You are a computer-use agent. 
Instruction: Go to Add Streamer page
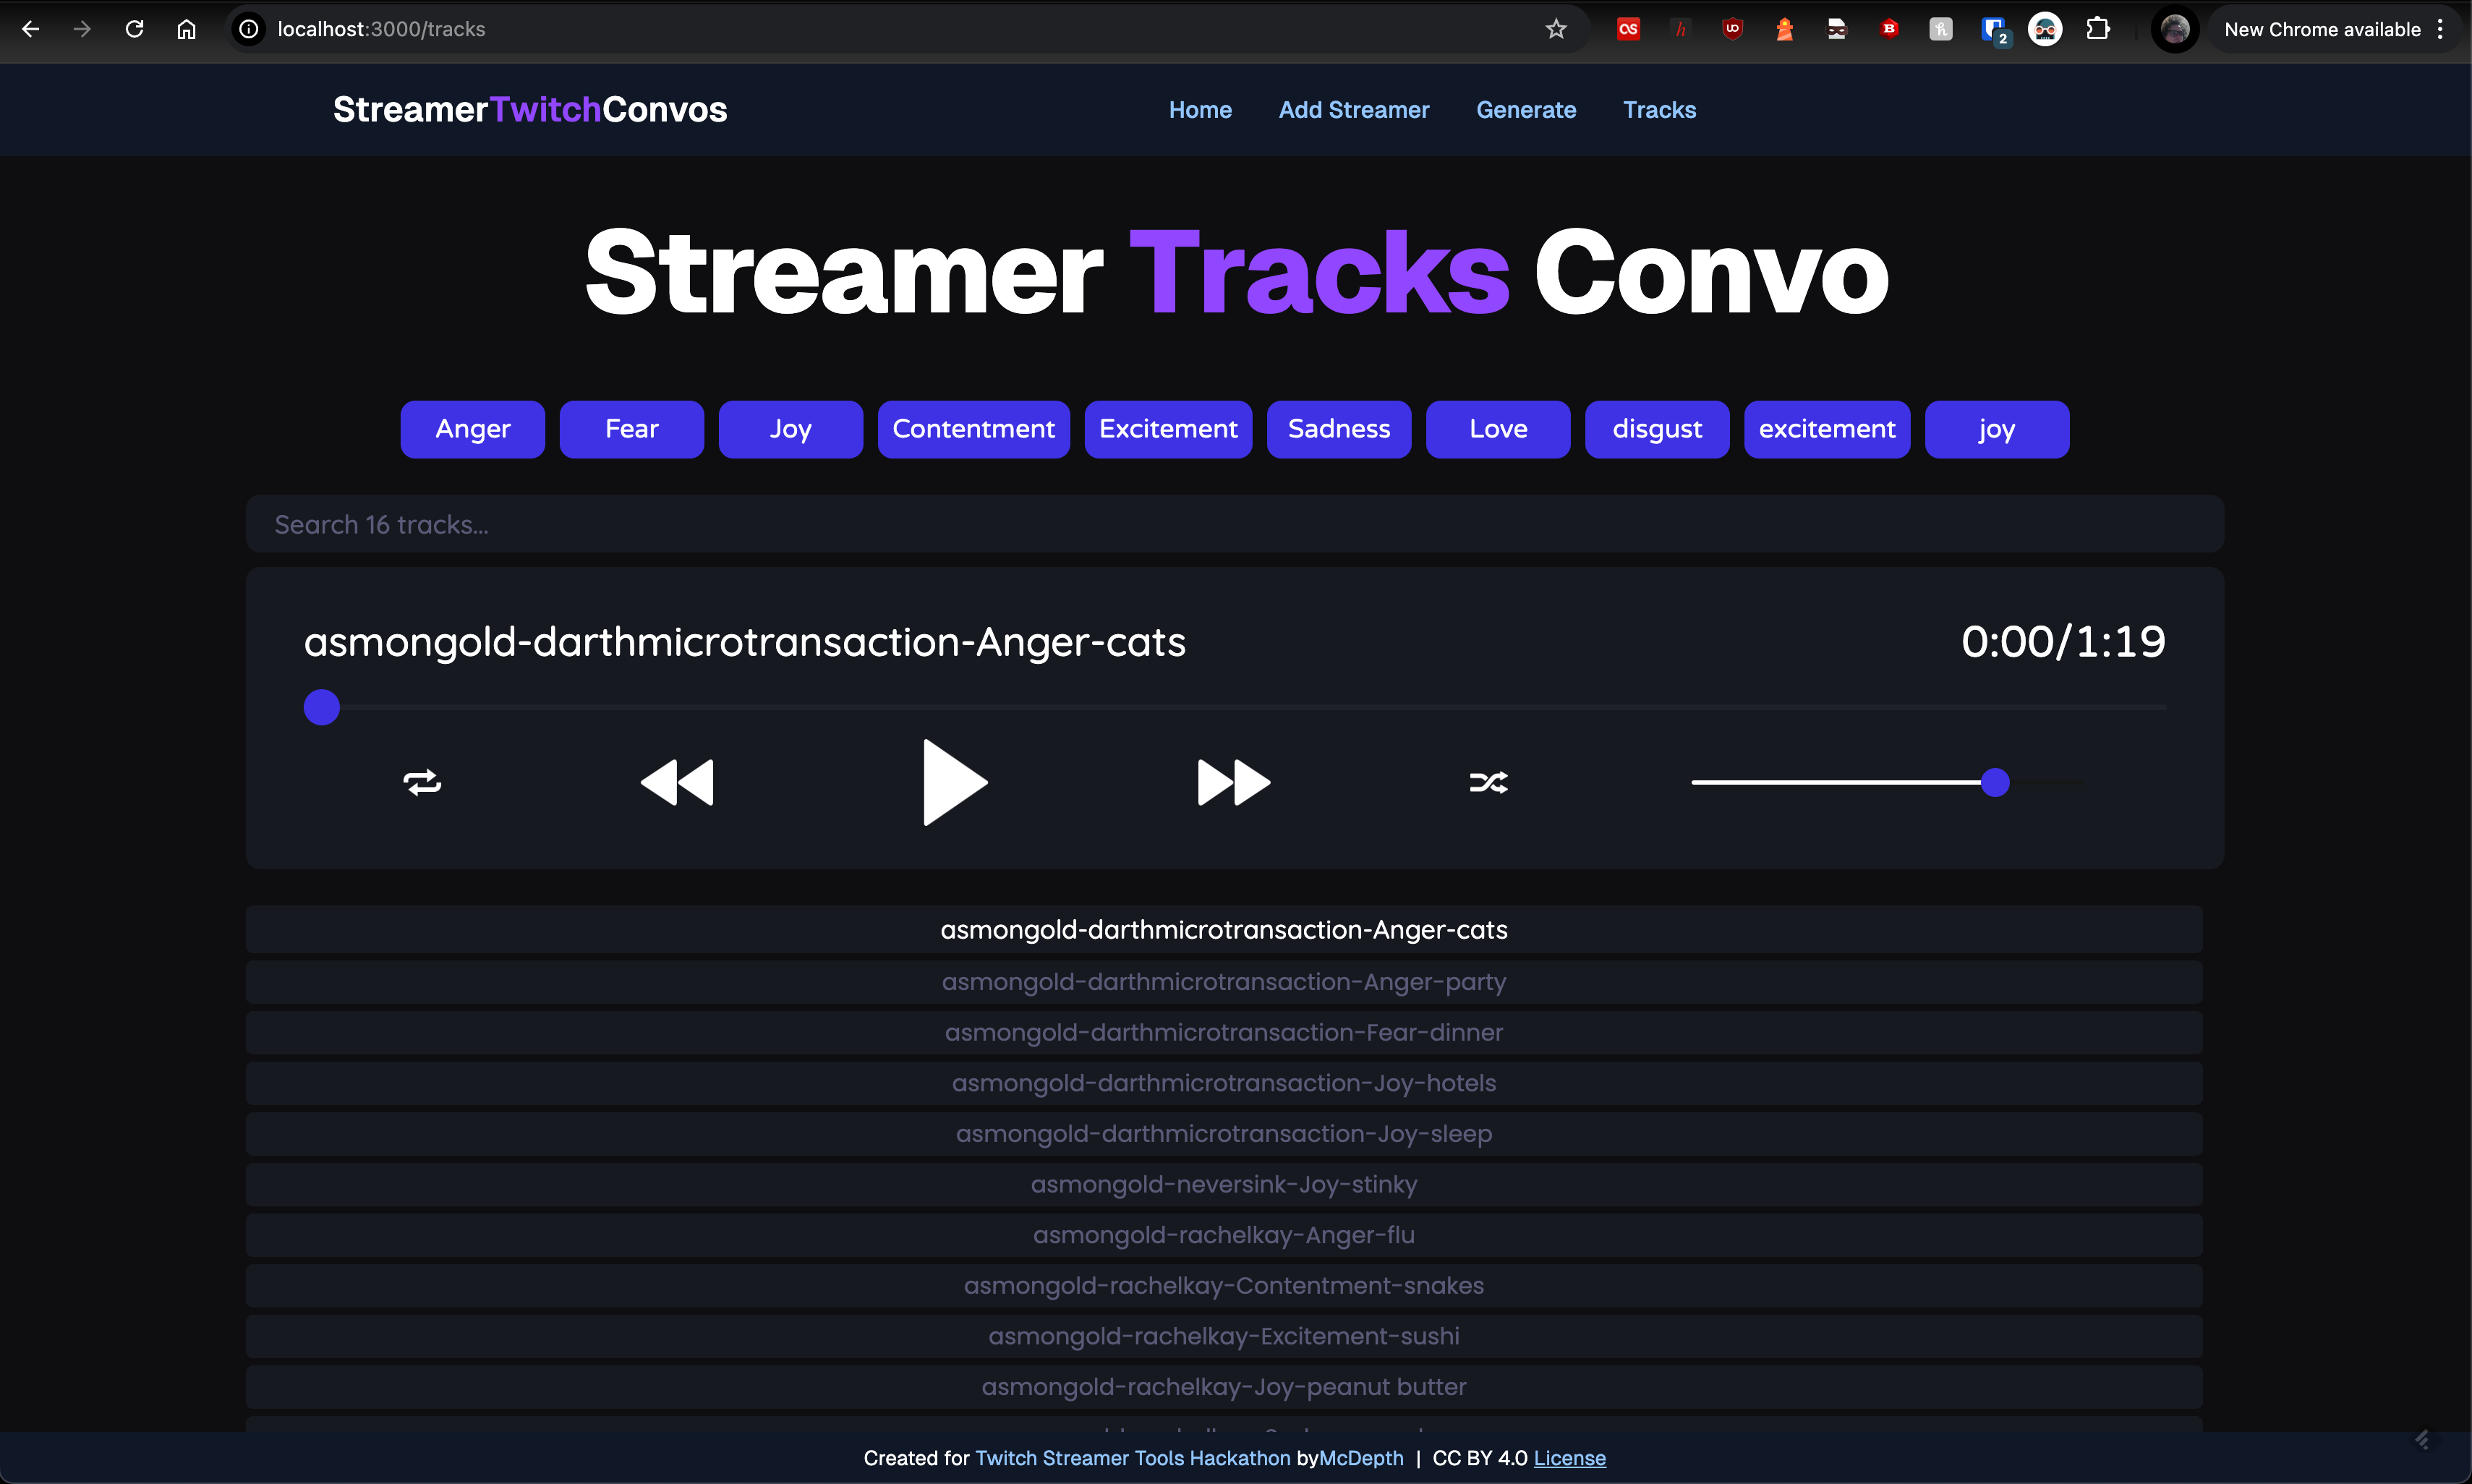(x=1353, y=110)
